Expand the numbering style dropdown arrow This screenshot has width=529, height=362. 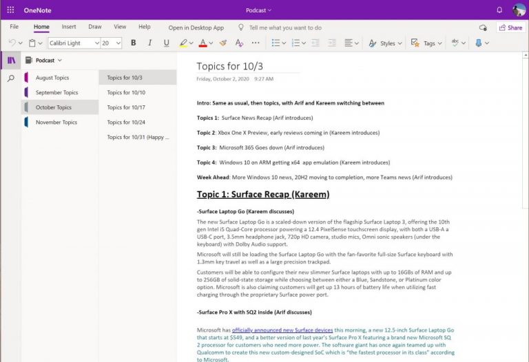[304, 43]
